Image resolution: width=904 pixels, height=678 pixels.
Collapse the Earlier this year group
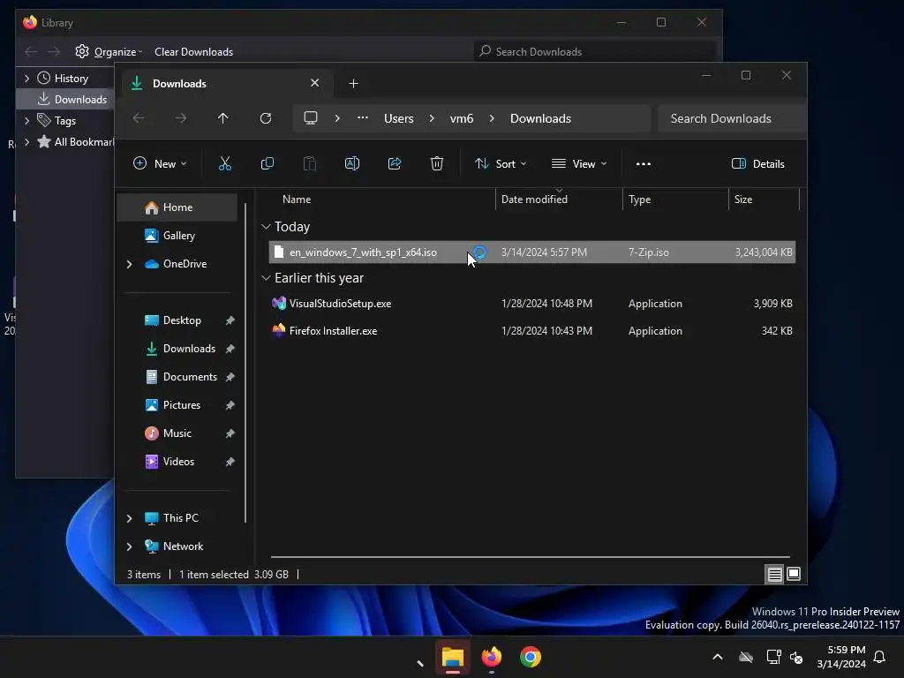266,278
